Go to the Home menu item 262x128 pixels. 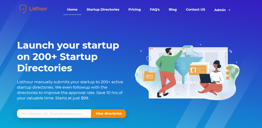[x=72, y=10]
